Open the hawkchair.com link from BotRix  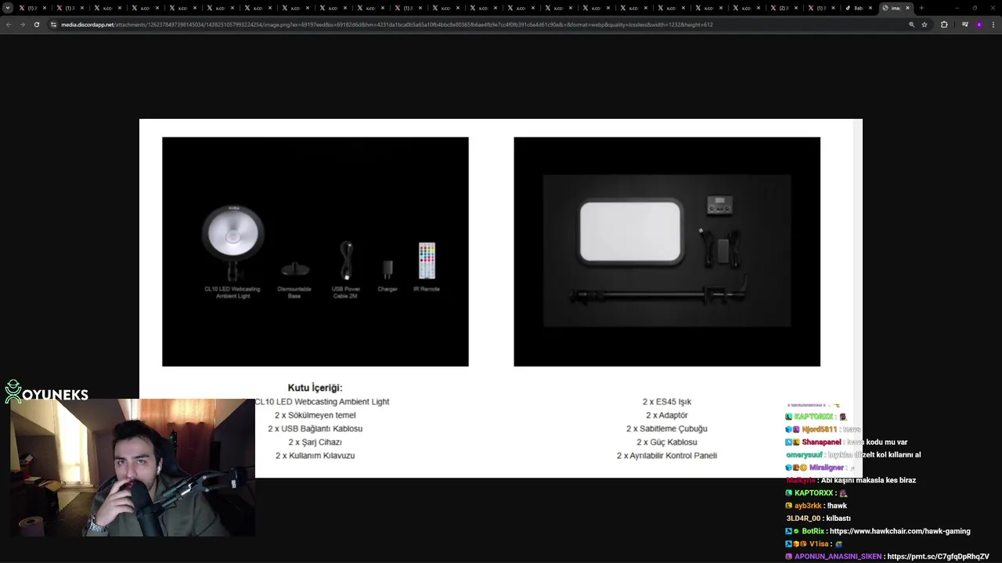click(899, 531)
